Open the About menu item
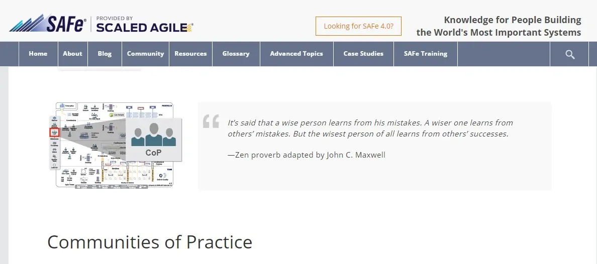The width and height of the screenshot is (597, 264). click(x=72, y=54)
